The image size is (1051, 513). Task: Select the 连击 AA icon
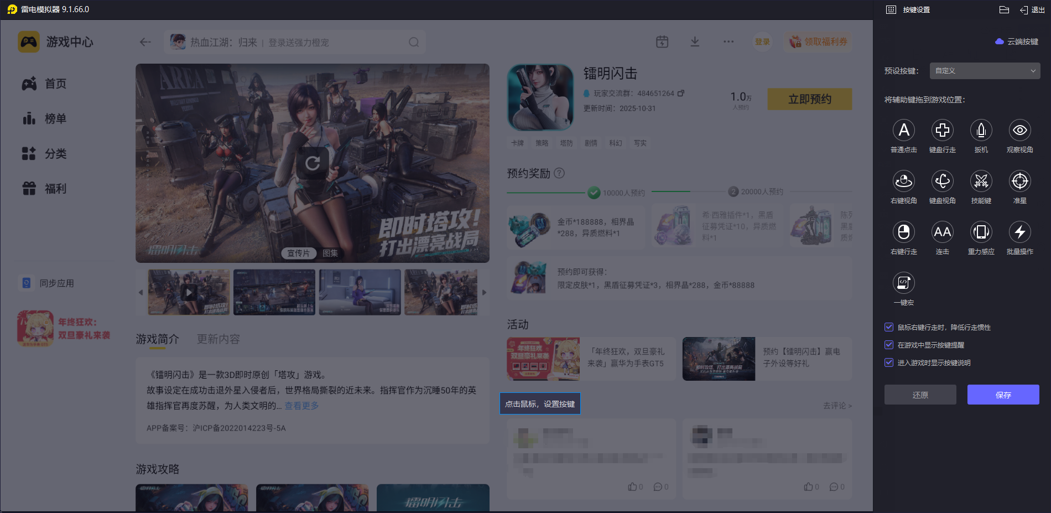(x=943, y=232)
